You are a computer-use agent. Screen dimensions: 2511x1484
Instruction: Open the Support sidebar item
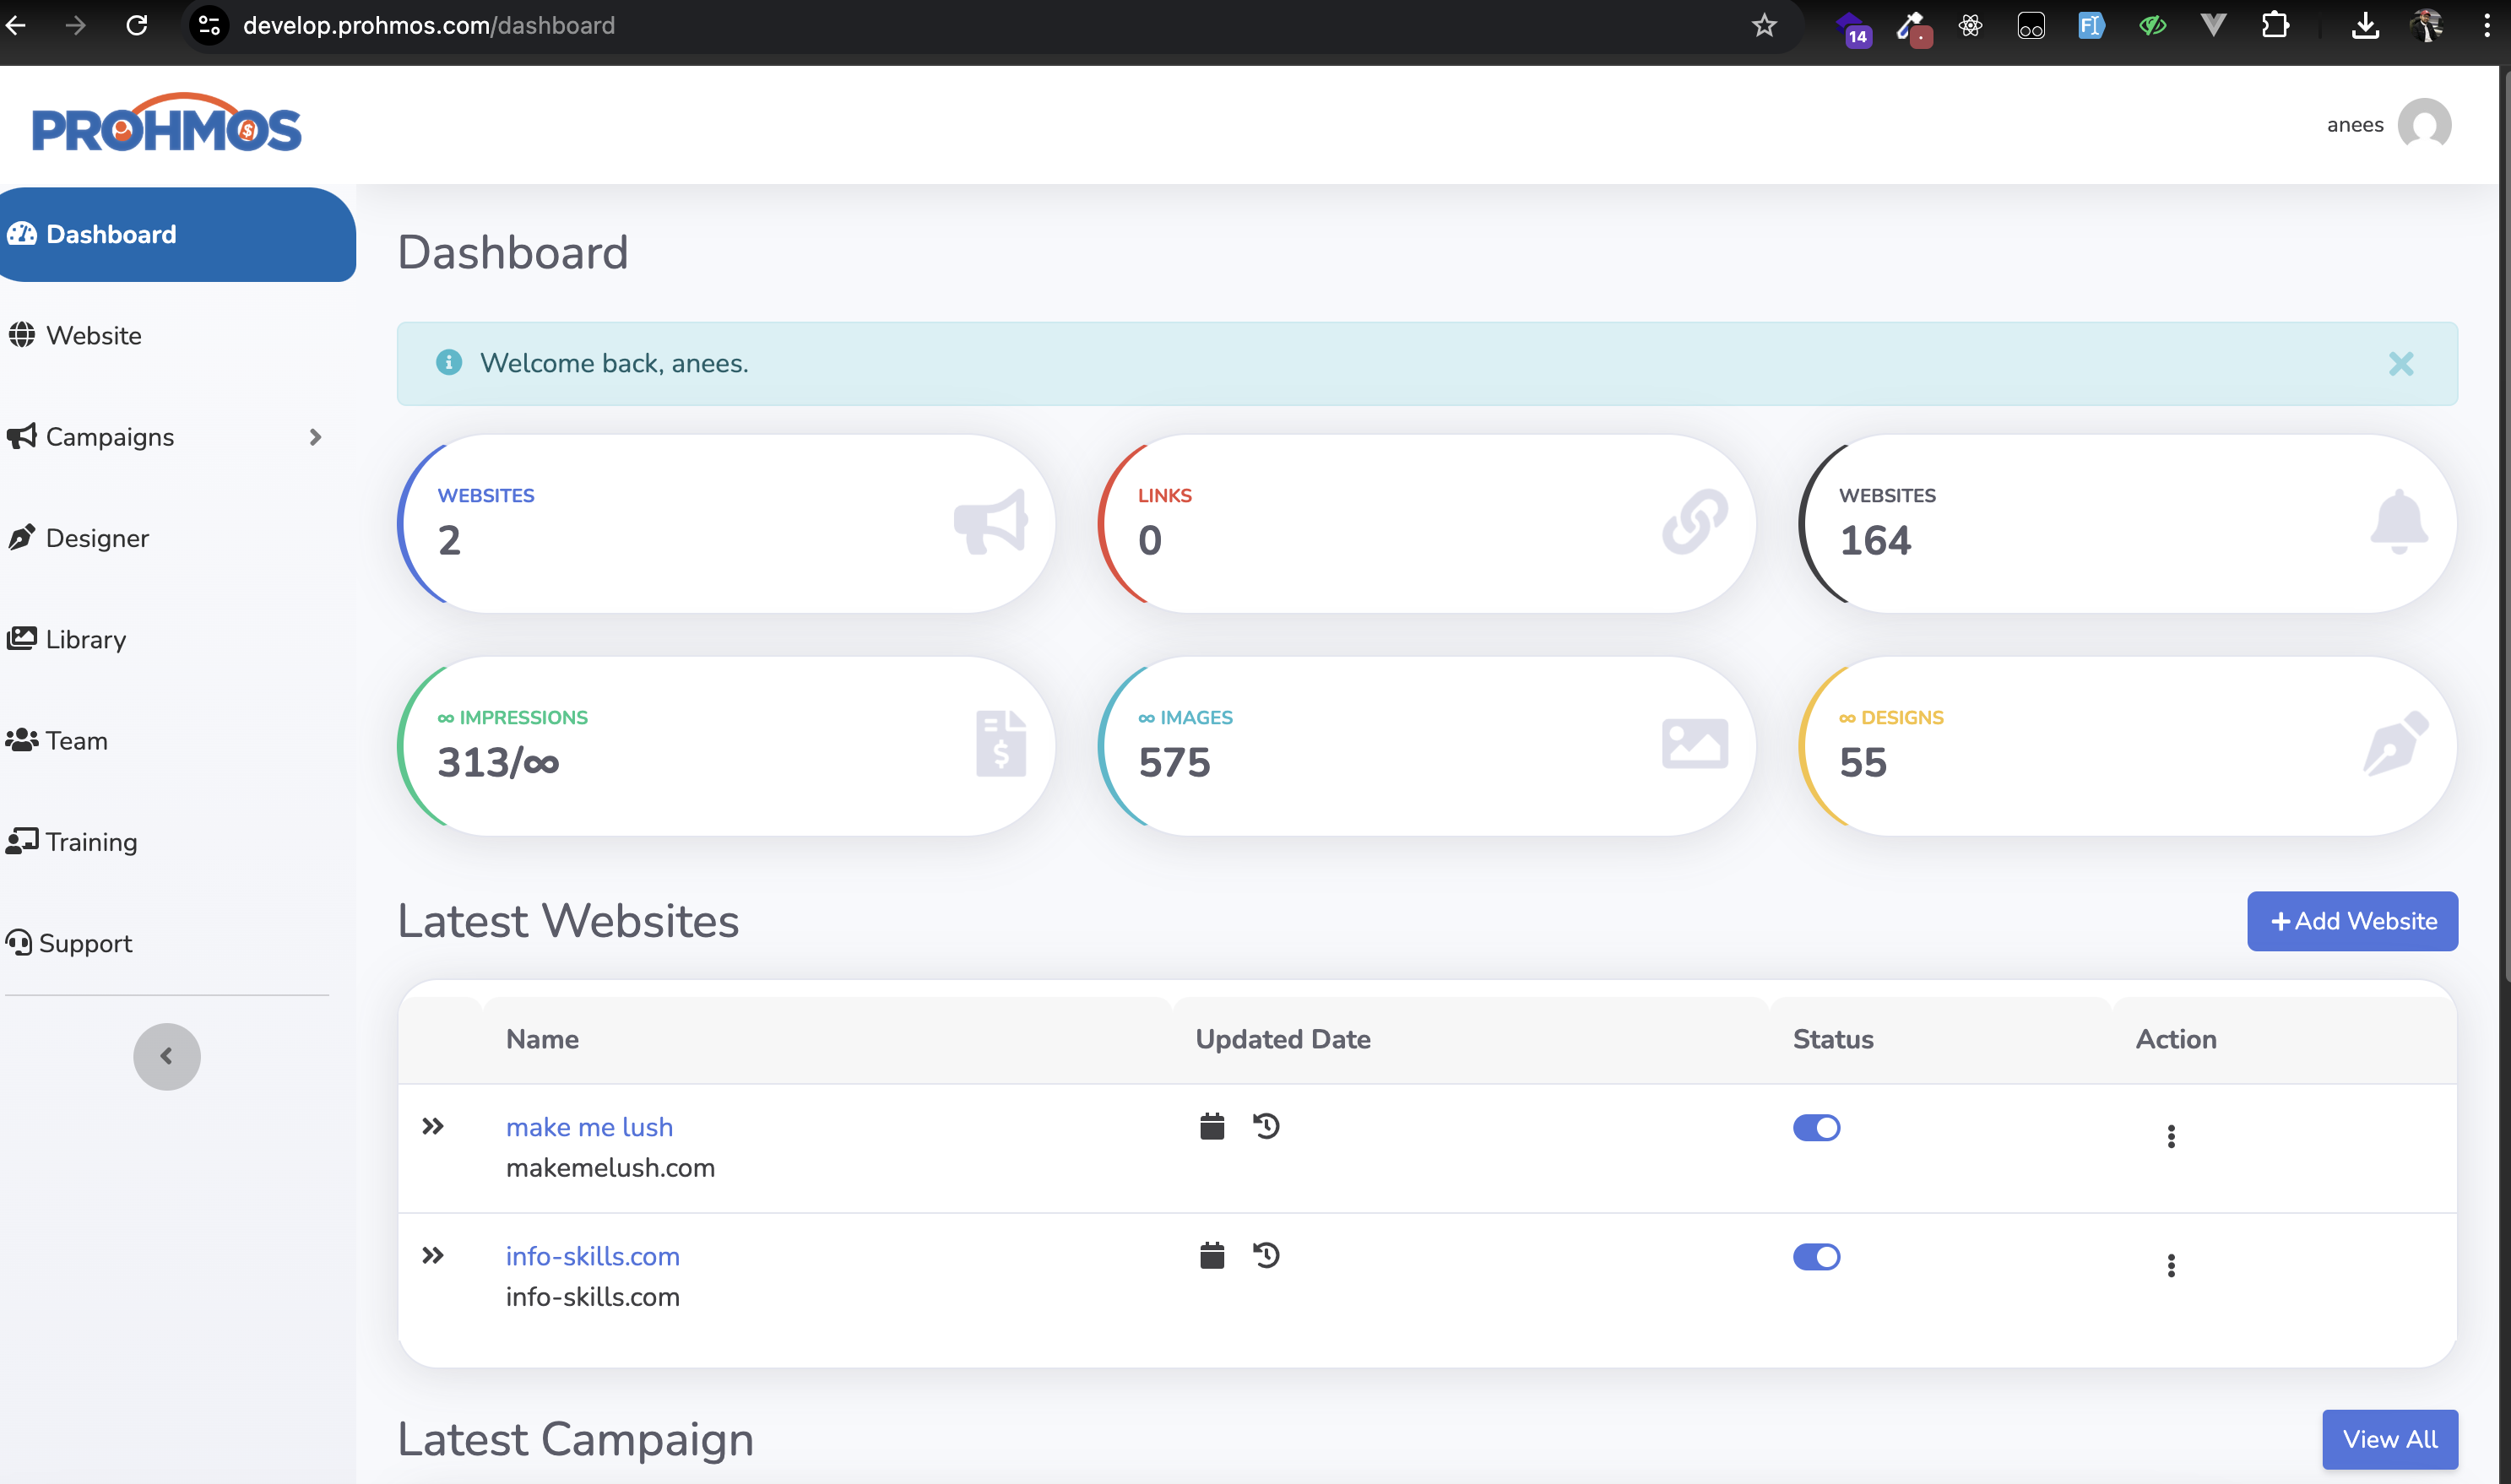tap(69, 943)
